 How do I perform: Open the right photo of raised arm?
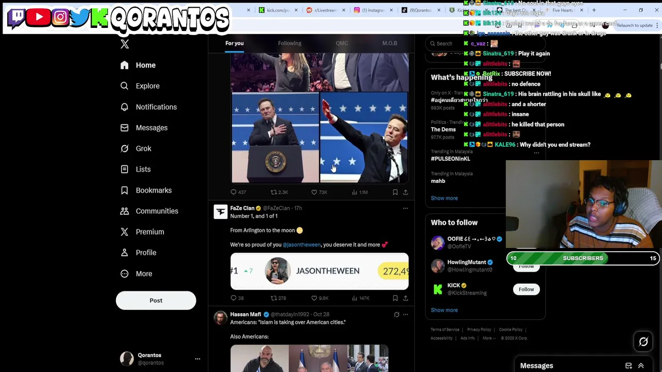coord(364,138)
